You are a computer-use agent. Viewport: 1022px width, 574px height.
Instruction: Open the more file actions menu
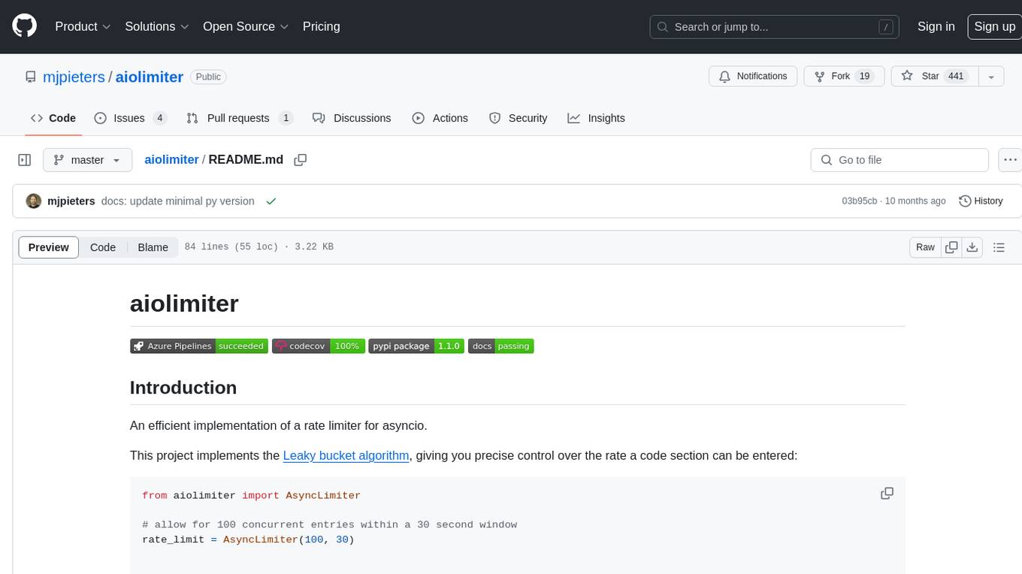[1010, 160]
